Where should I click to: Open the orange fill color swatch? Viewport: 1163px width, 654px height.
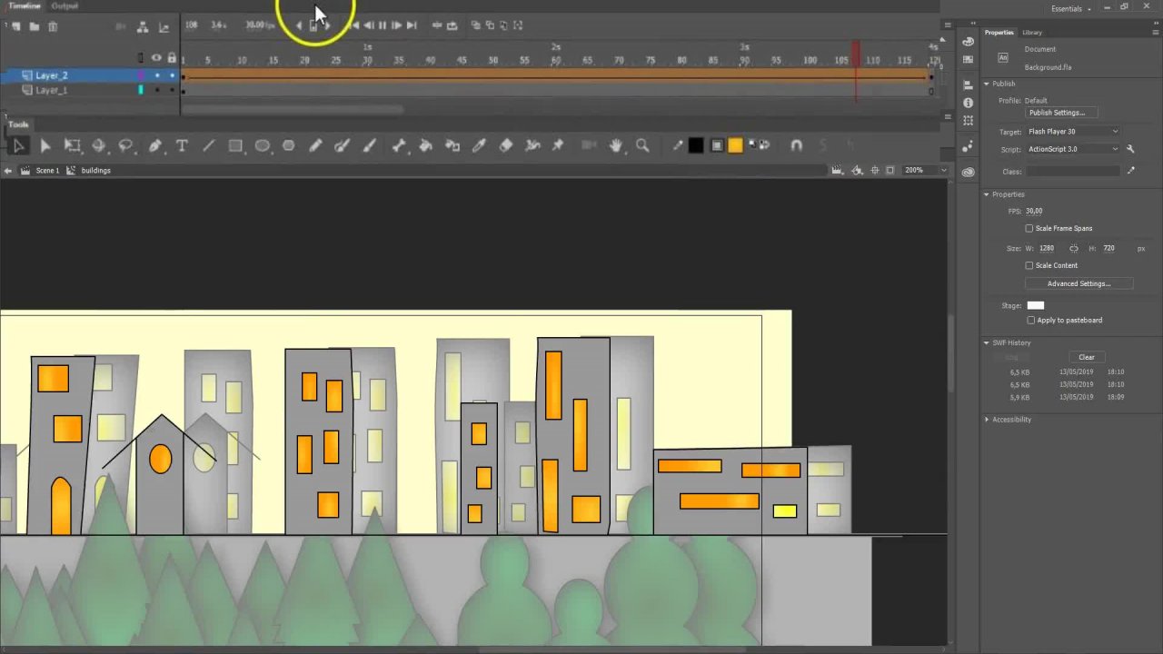[735, 145]
